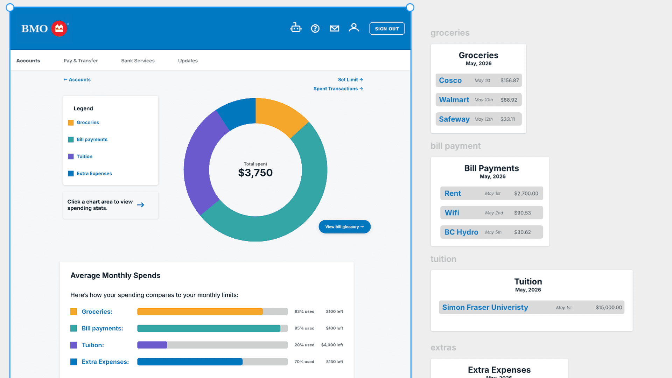Click the 'Extra Expenses:' label in monthly spends
The height and width of the screenshot is (378, 672).
(105, 362)
